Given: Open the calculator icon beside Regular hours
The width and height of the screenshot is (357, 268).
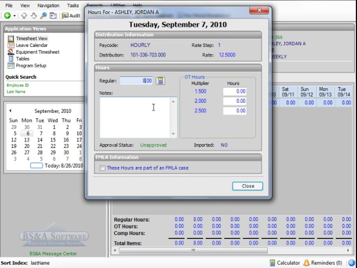Looking at the screenshot, I should (x=160, y=81).
